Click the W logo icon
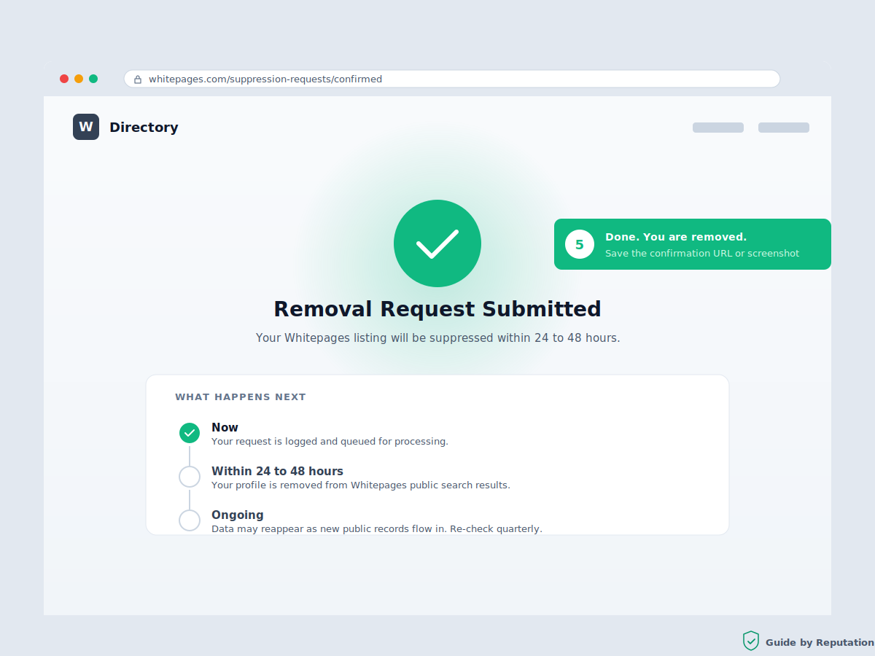The height and width of the screenshot is (656, 875). coord(86,127)
